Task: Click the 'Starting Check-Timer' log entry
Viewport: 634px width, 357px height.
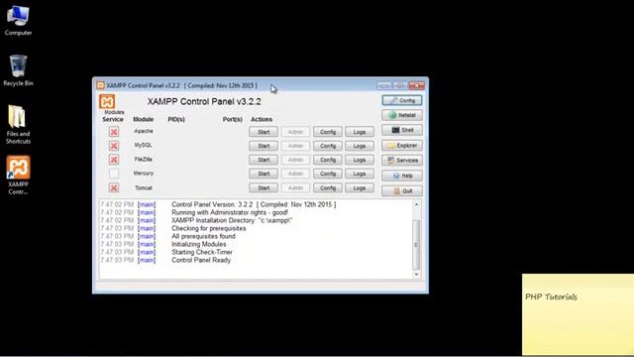Action: point(202,252)
